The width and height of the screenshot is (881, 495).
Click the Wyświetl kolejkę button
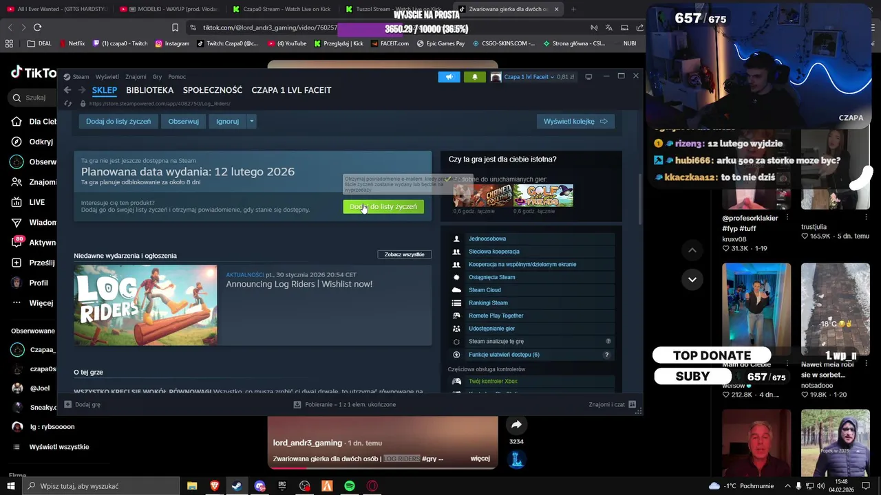[575, 122]
